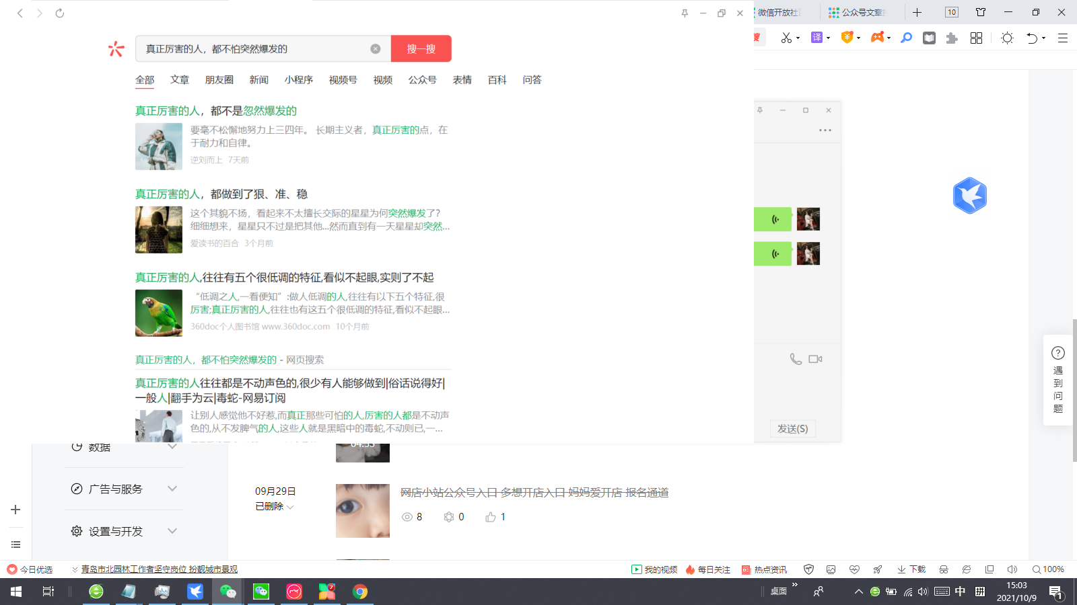Open the 遇到问题 help panel
1077x605 pixels.
pos(1058,380)
